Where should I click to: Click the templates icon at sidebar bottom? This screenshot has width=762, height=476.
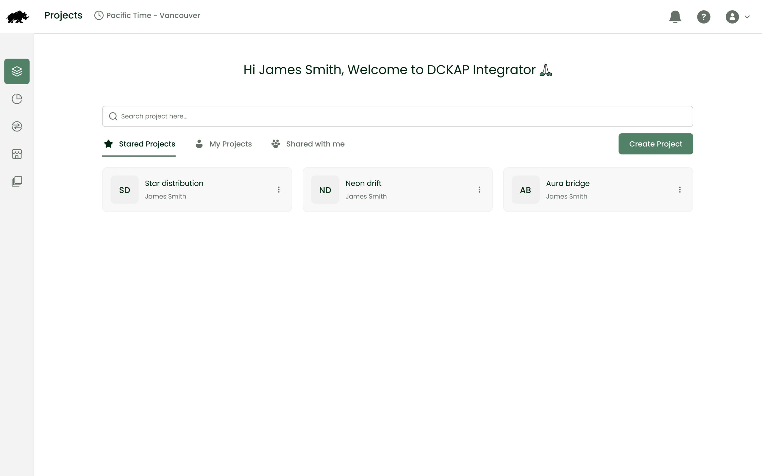click(16, 181)
